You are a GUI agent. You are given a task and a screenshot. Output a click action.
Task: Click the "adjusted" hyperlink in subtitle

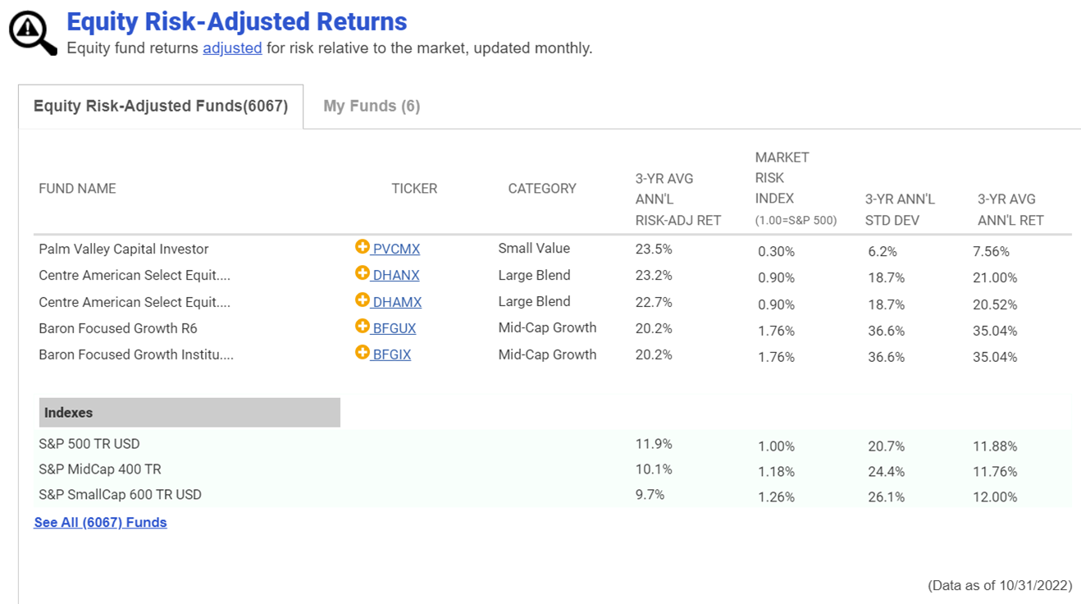click(x=232, y=48)
